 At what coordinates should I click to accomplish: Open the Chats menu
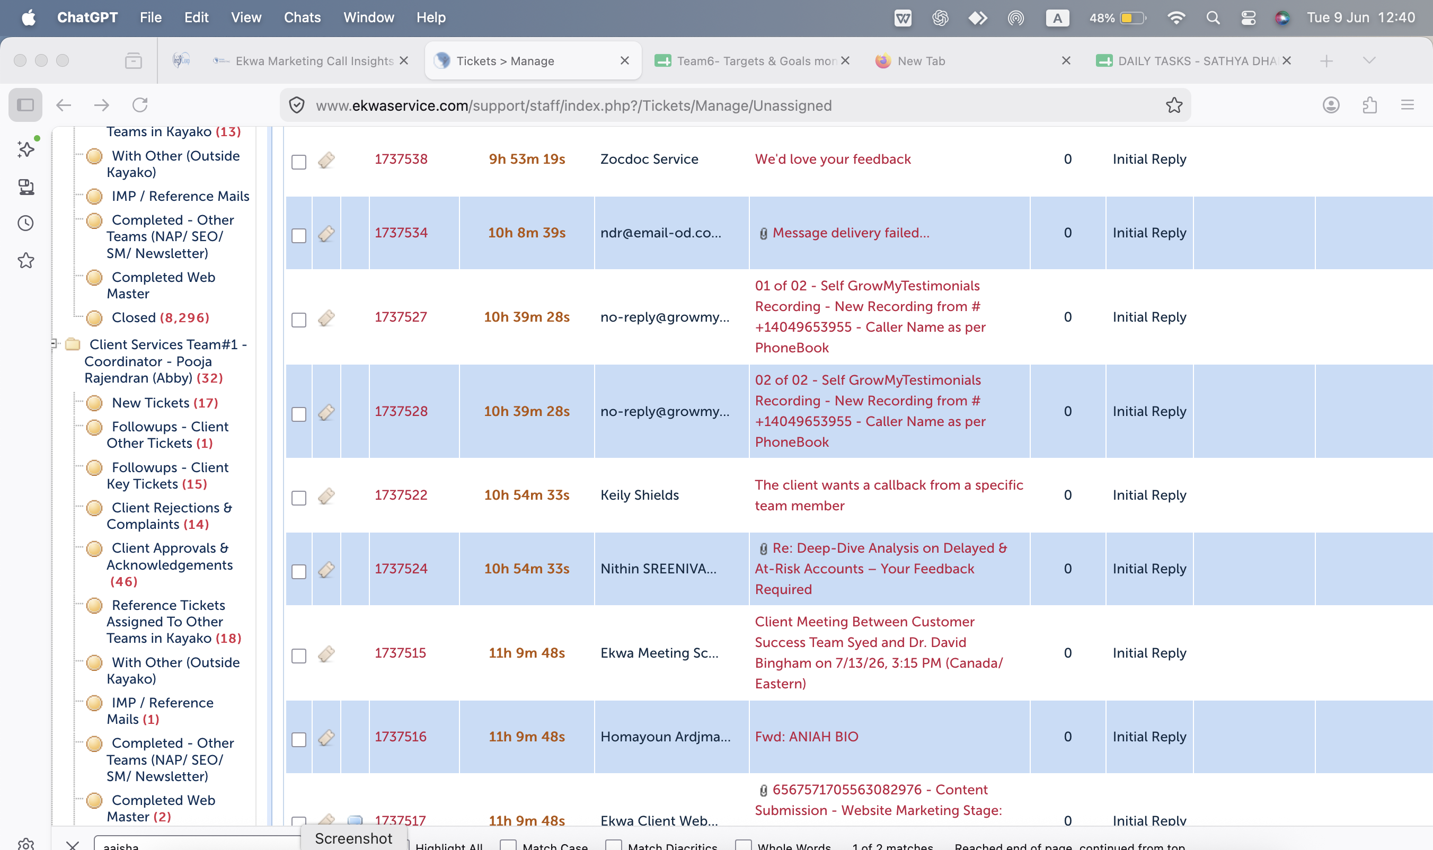point(303,17)
